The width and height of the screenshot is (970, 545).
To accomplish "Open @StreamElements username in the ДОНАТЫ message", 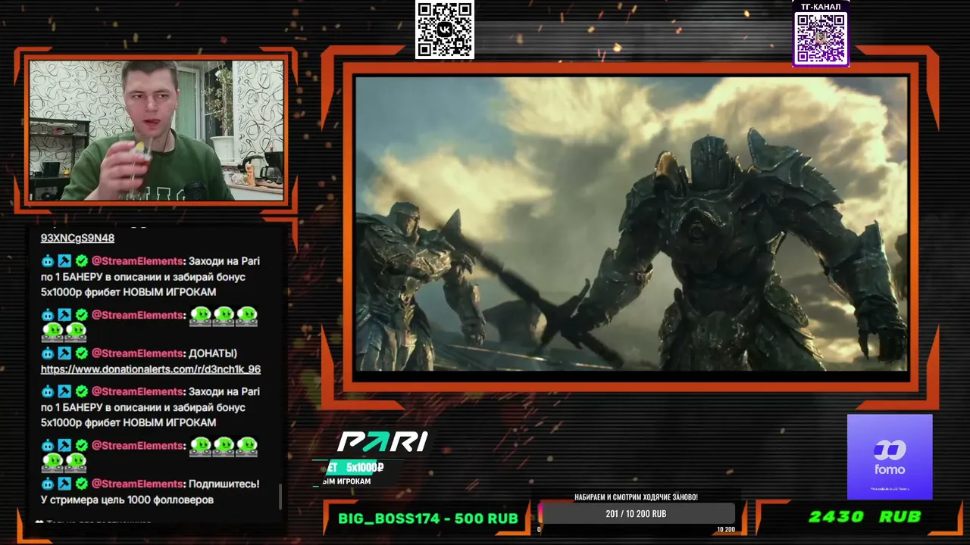I will 137,353.
